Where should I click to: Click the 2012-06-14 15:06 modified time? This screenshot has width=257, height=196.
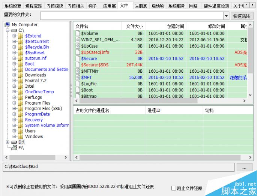pos(207,40)
